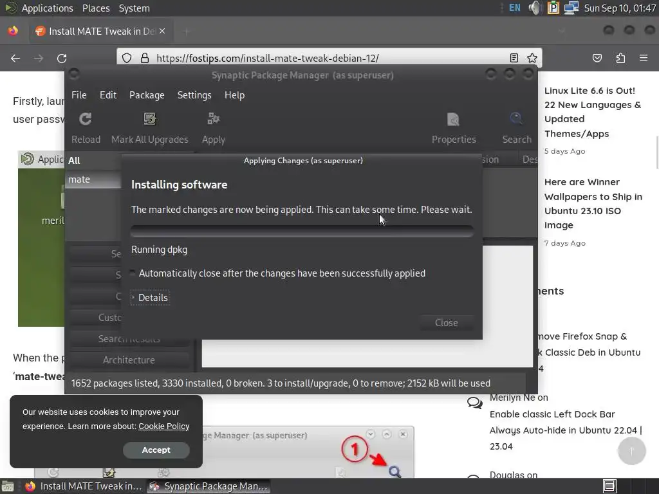The image size is (659, 494).
Task: Open the Firefox hamburger menu
Action: click(644, 58)
